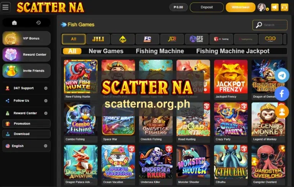Click the home icon in sidebar
Image resolution: width=294 pixels, height=187 pixels.
[x=15, y=23]
